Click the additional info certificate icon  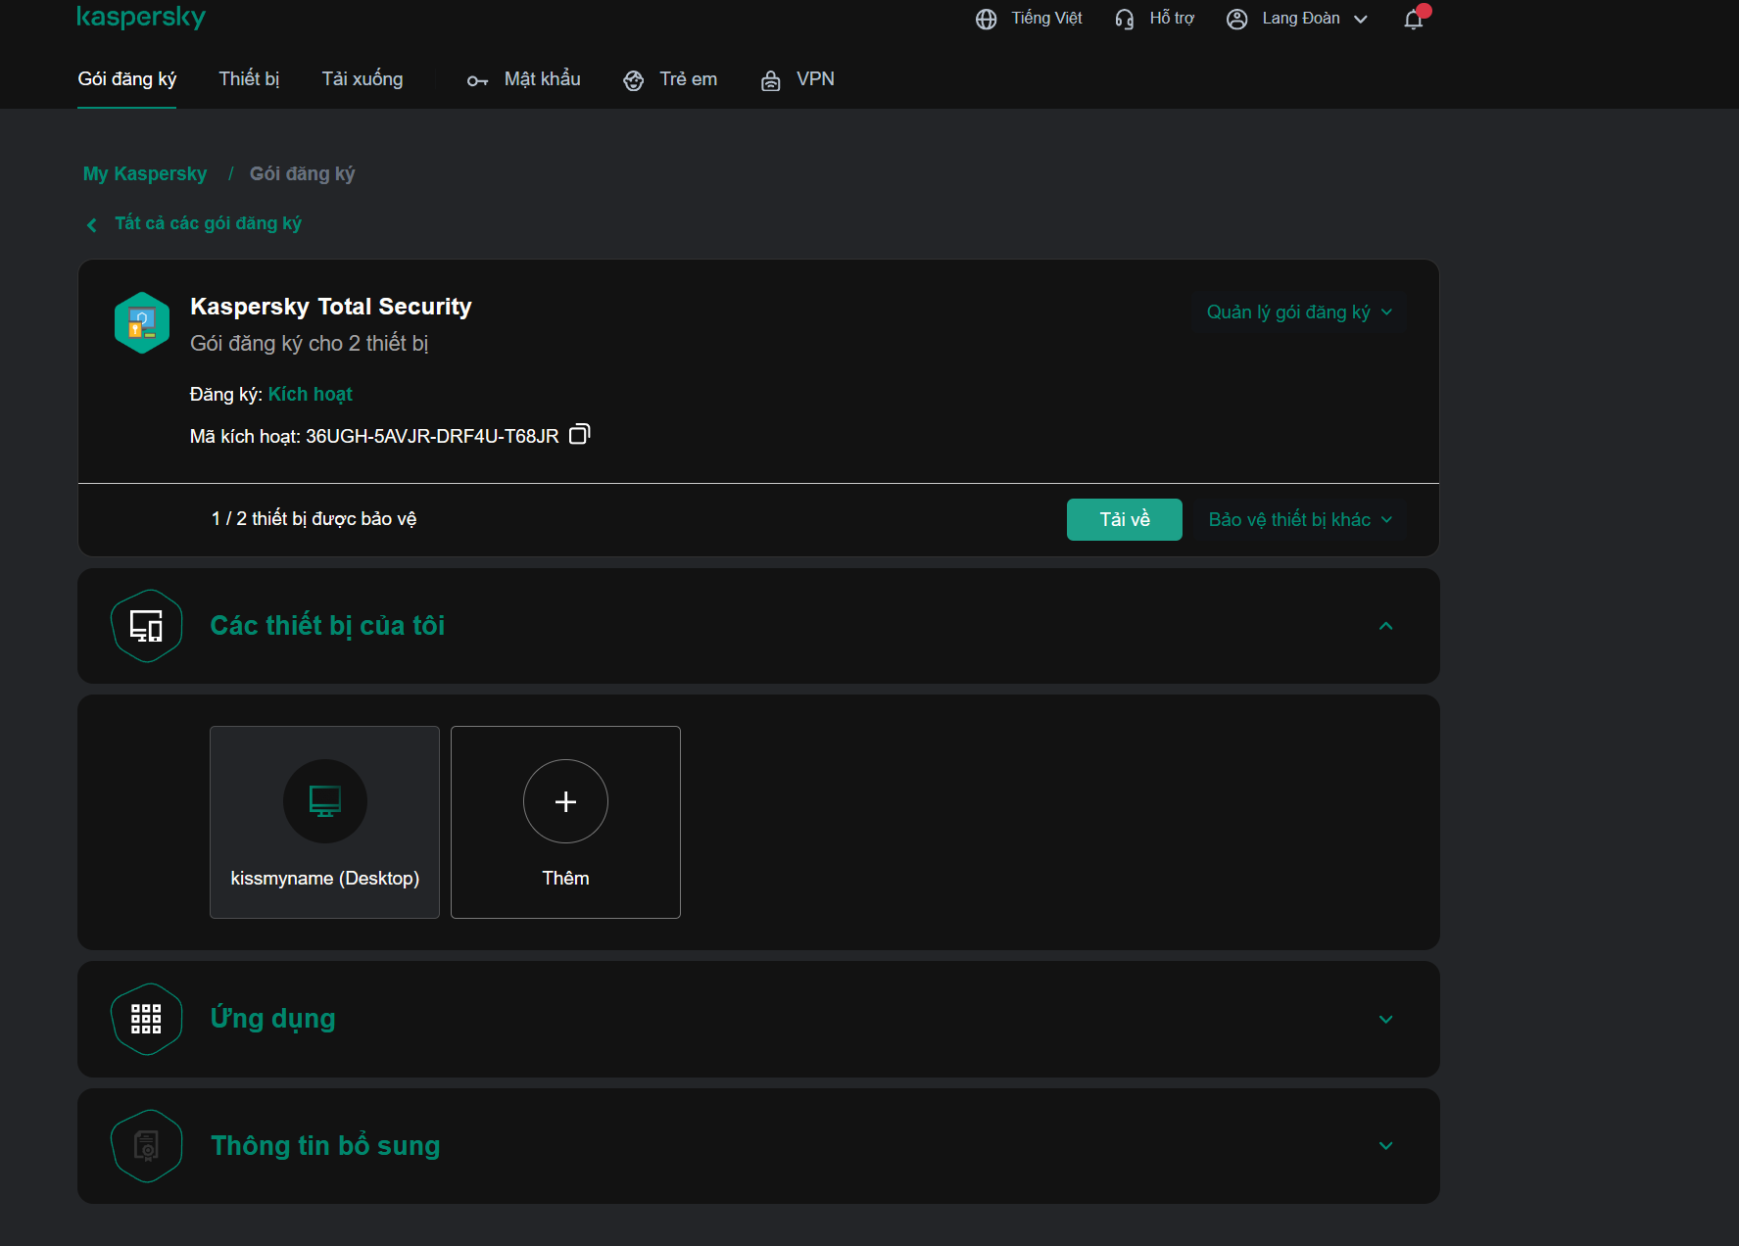point(147,1146)
